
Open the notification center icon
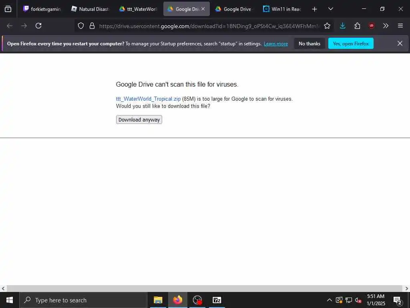click(x=398, y=300)
